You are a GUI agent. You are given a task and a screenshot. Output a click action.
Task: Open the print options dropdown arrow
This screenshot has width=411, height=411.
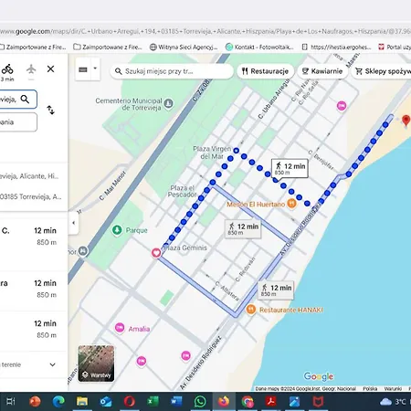click(x=95, y=68)
